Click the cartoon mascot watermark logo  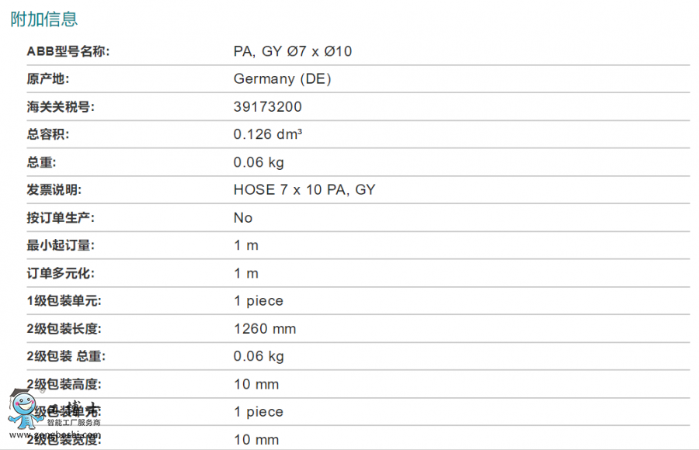pos(23,409)
